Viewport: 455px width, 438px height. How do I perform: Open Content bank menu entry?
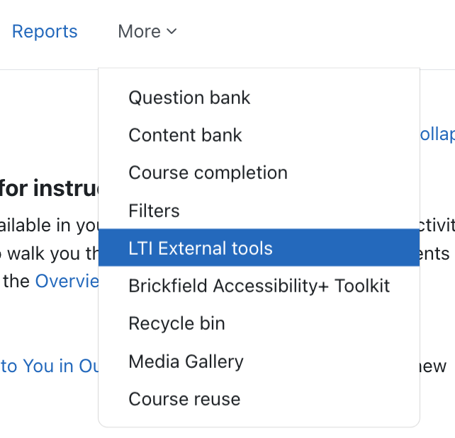[x=259, y=135]
